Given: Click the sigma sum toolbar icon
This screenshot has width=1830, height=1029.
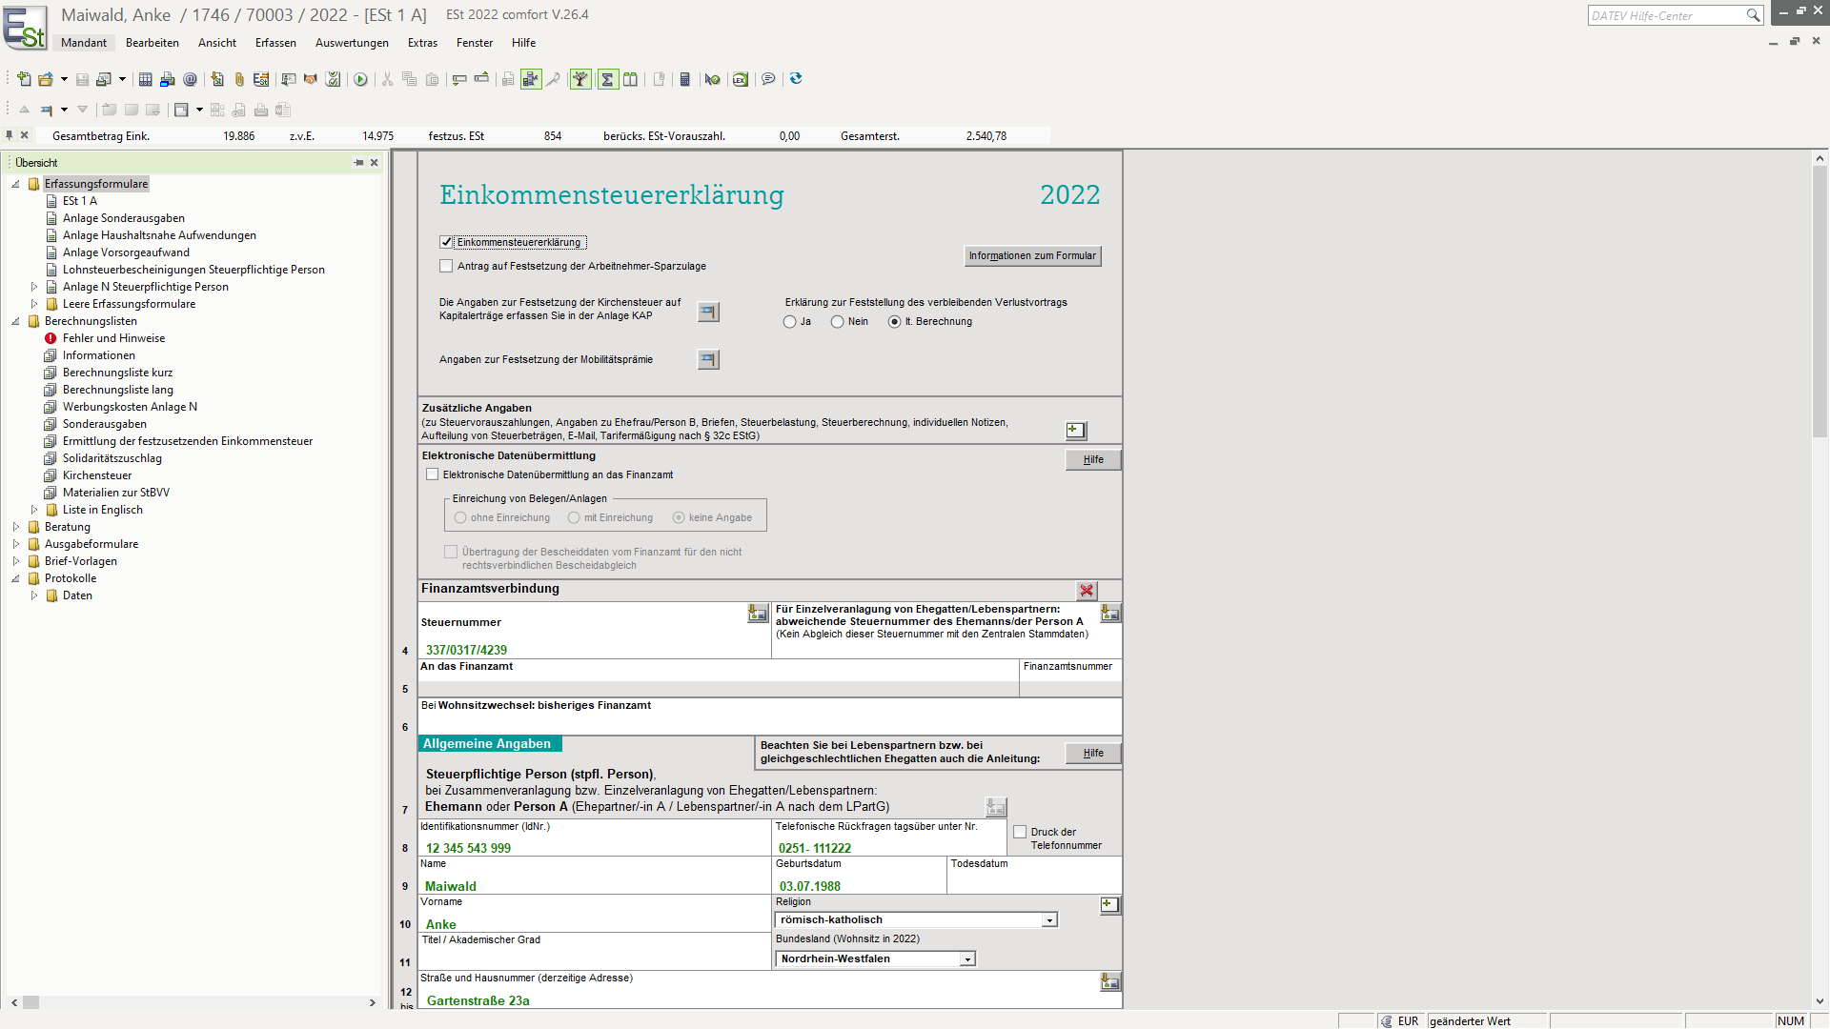Looking at the screenshot, I should [607, 79].
